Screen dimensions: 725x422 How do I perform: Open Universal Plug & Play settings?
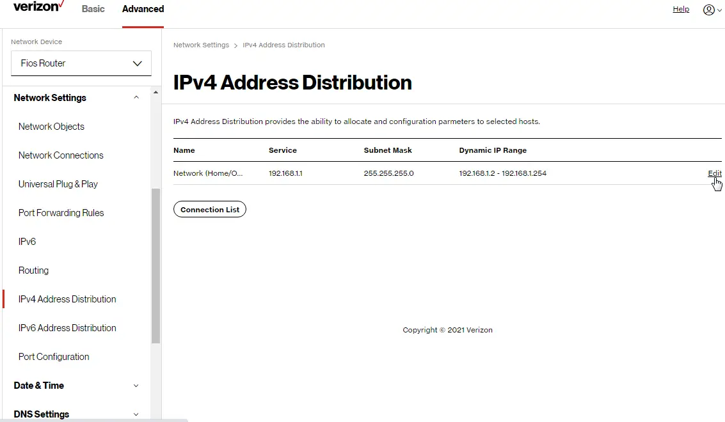pos(58,184)
